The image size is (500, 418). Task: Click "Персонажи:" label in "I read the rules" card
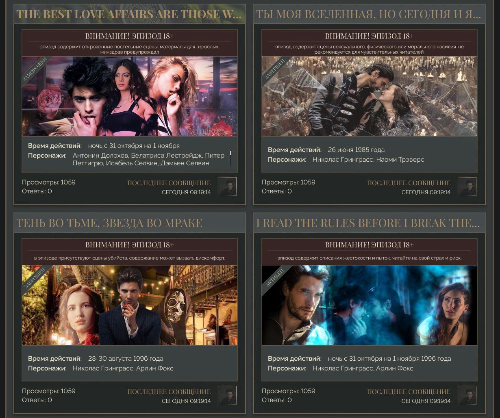[x=287, y=368]
